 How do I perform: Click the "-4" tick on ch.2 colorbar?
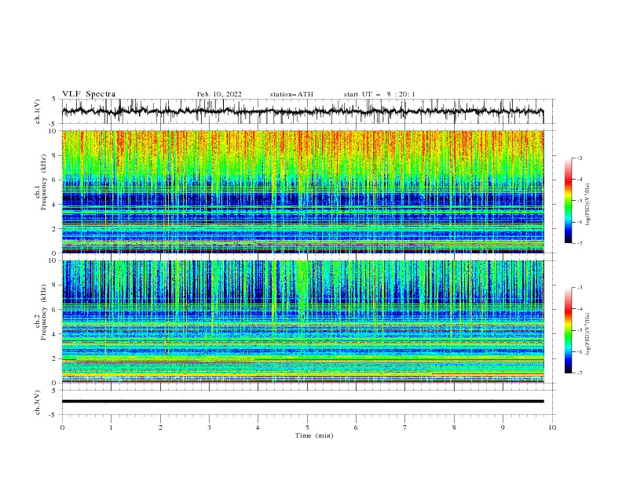point(580,309)
